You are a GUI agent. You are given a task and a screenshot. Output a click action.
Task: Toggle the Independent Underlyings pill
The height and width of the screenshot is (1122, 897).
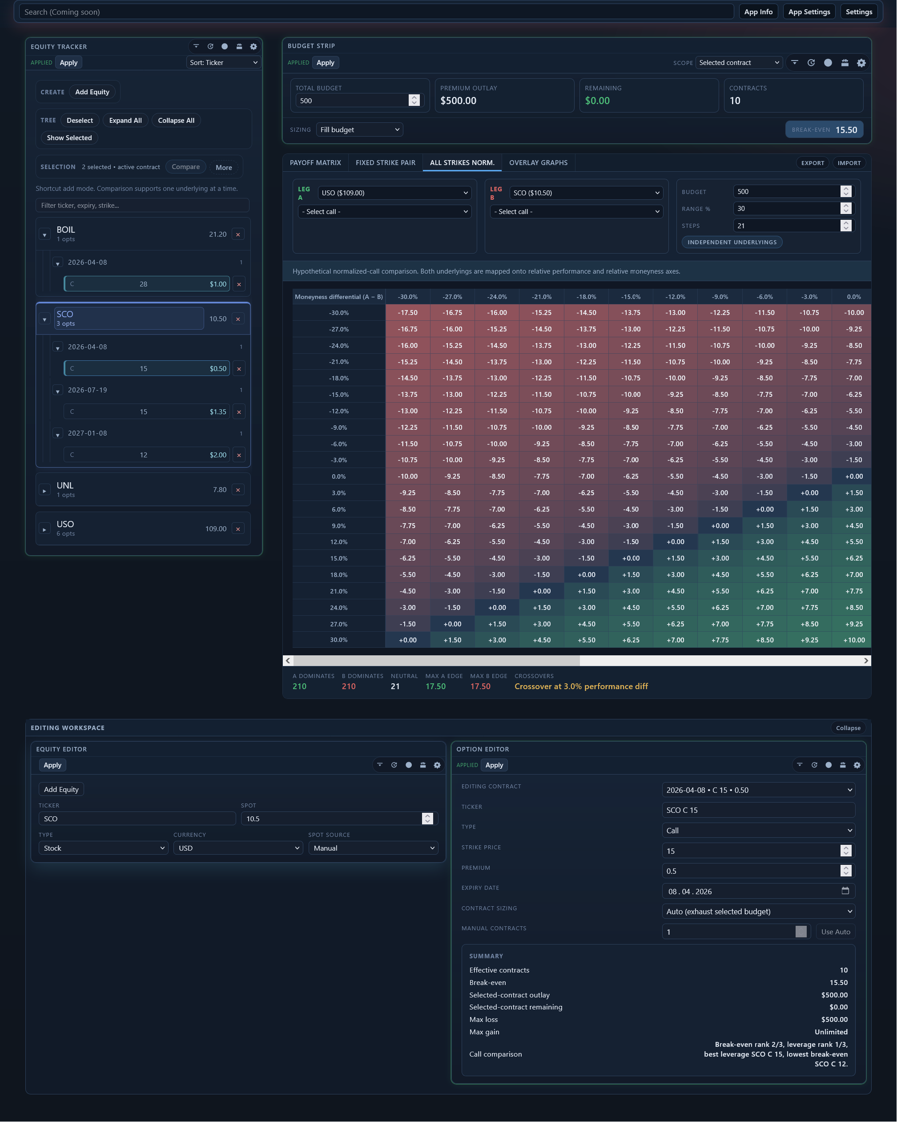[732, 242]
